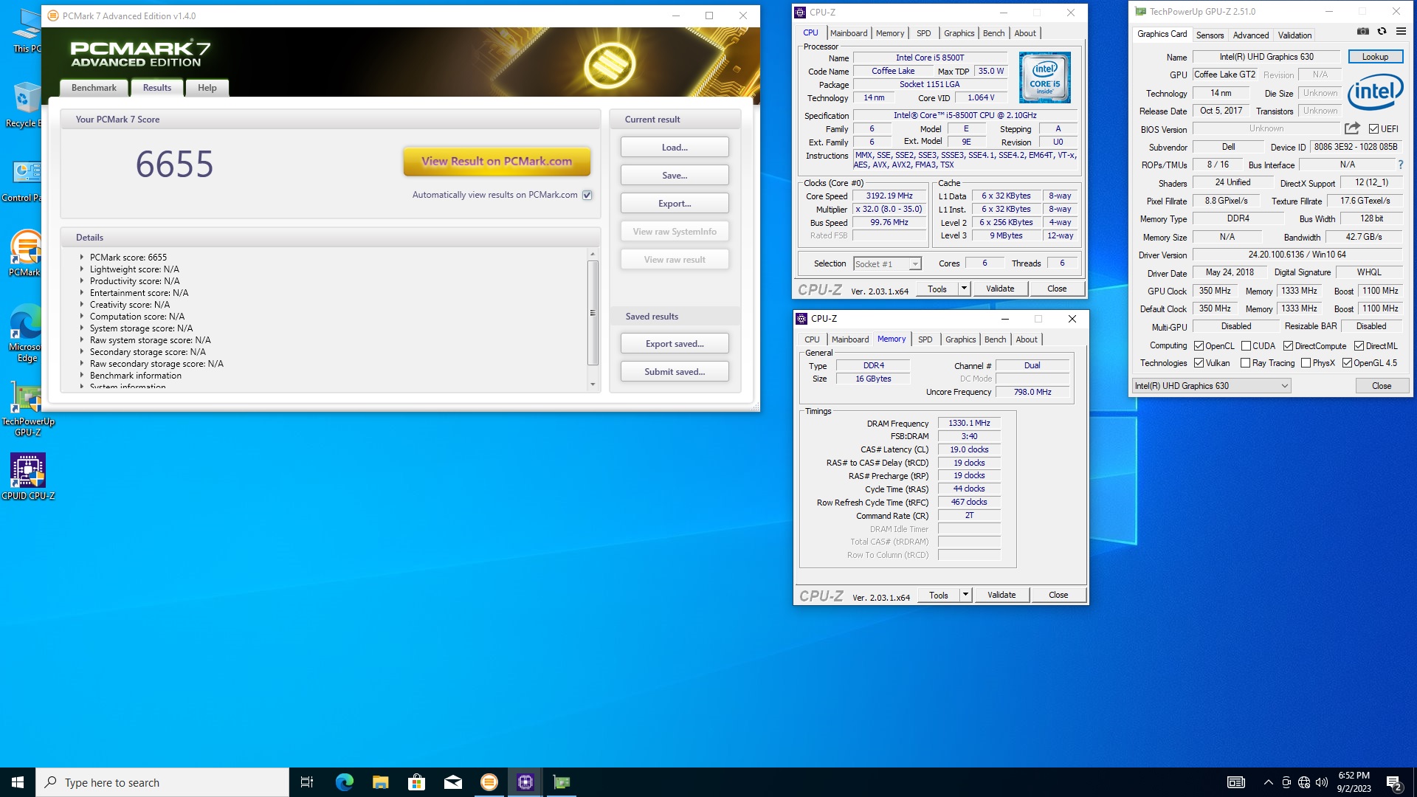Toggle the PhysX checkbox

click(x=1306, y=363)
